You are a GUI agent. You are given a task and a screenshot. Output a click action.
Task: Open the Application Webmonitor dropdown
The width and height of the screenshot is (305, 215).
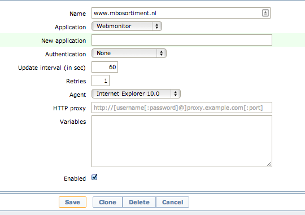pyautogui.click(x=127, y=26)
